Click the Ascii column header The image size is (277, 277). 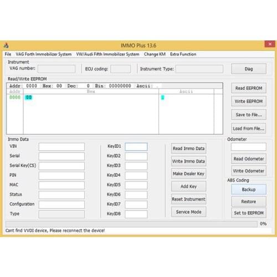186,91
